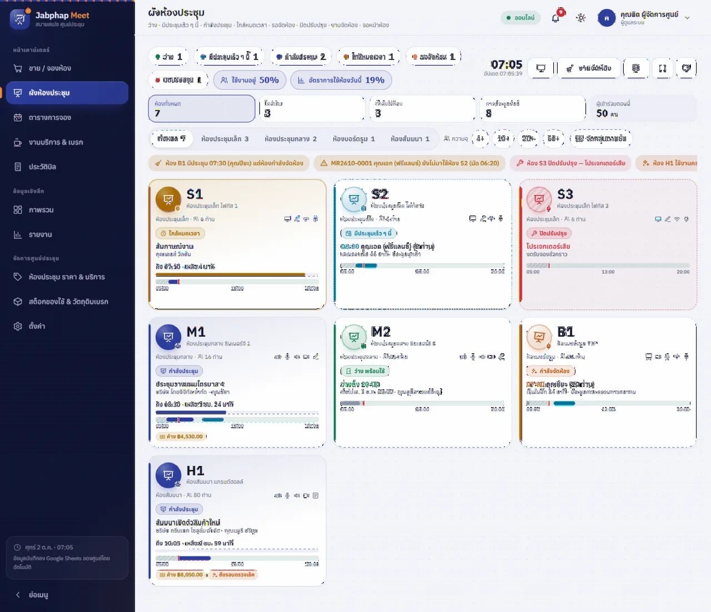
Task: Open the notification bell
Action: [x=556, y=18]
